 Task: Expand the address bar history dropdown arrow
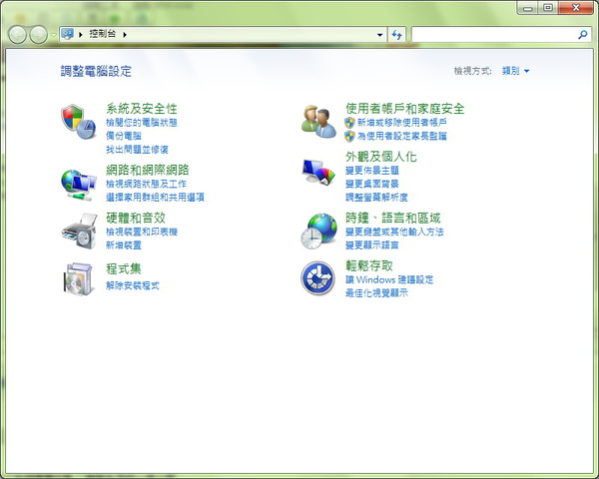click(x=379, y=35)
